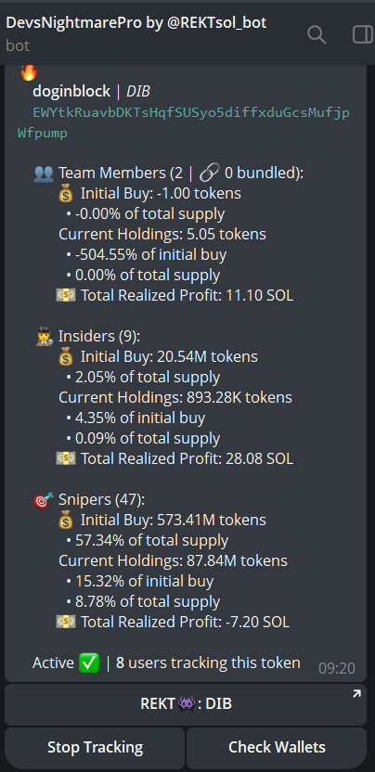Click the banknote icon beside Insiders Realized Profit
This screenshot has height=772, width=375.
66,458
